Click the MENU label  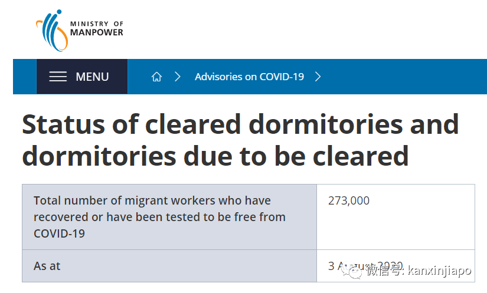point(92,77)
